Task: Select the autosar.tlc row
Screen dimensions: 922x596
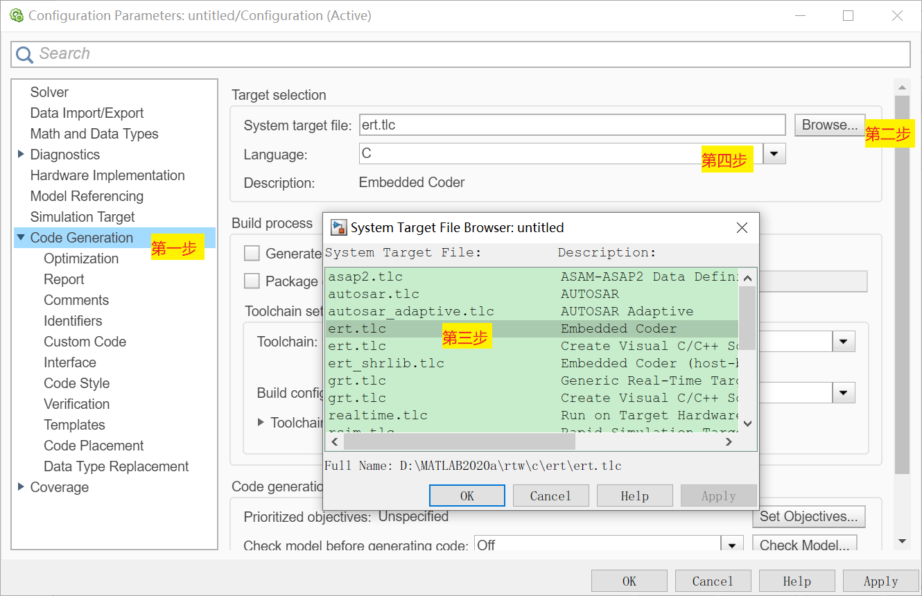Action: (x=532, y=294)
